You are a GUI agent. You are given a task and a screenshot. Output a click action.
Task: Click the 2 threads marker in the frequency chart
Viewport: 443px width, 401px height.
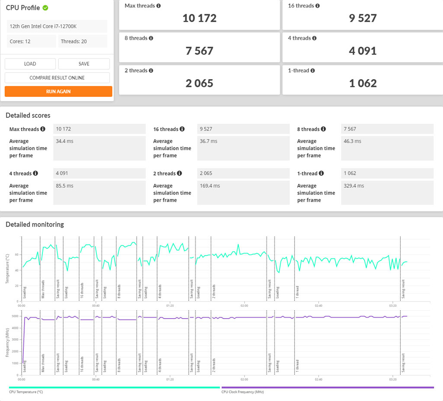tap(214, 365)
